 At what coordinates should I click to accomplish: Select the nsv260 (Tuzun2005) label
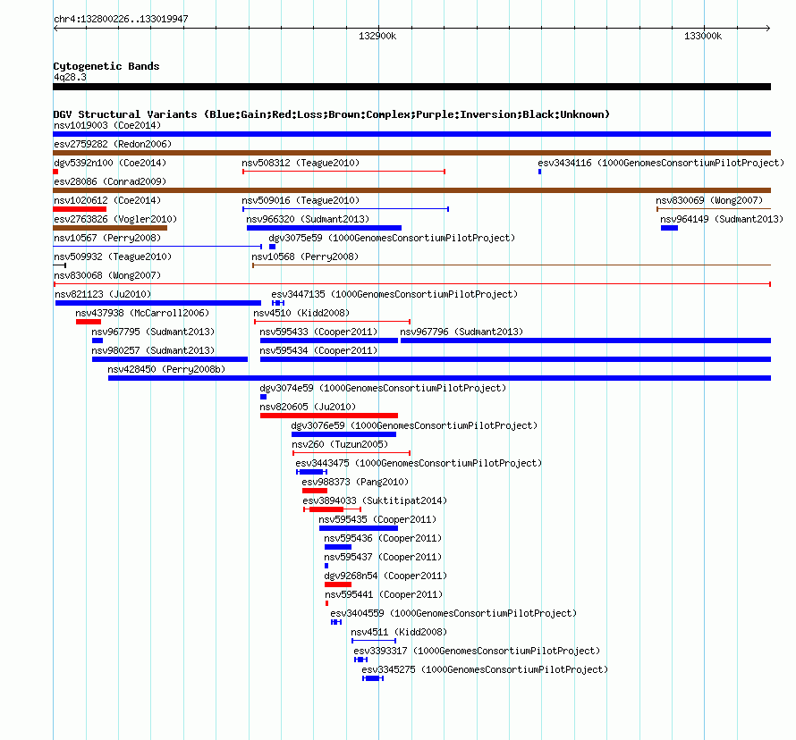[340, 444]
